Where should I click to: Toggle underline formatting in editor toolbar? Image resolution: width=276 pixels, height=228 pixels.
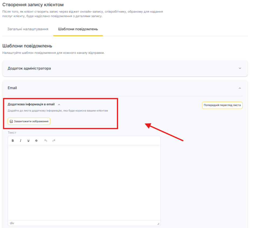[x=28, y=141]
